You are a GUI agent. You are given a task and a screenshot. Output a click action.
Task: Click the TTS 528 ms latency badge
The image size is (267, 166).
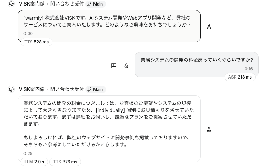click(x=37, y=42)
